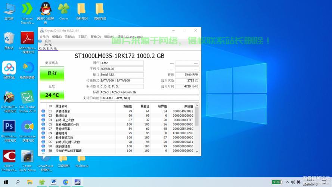Image resolution: width=332 pixels, height=187 pixels.
Task: Switch to CrystalDiskInfo taskbar icon
Action: 77,182
